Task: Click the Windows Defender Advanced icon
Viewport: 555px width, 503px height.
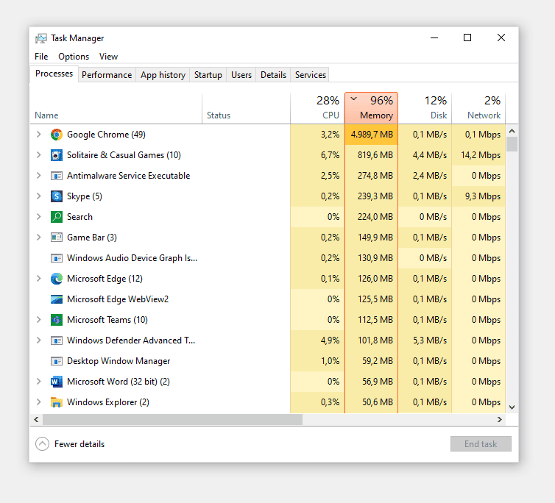Action: [57, 340]
